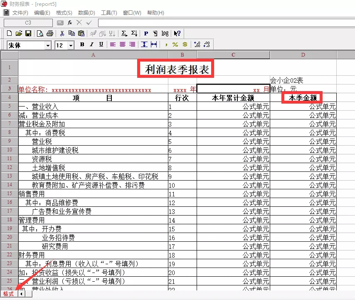The height and width of the screenshot is (300, 355).
Task: Click the New file icon
Action: pyautogui.click(x=9, y=33)
